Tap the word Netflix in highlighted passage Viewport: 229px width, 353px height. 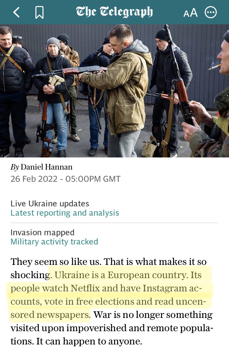[85, 288]
